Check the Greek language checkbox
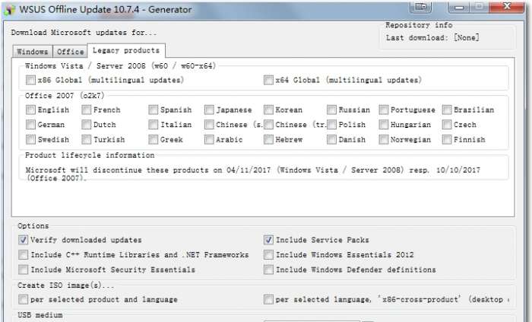Image resolution: width=532 pixels, height=322 pixels. 153,139
